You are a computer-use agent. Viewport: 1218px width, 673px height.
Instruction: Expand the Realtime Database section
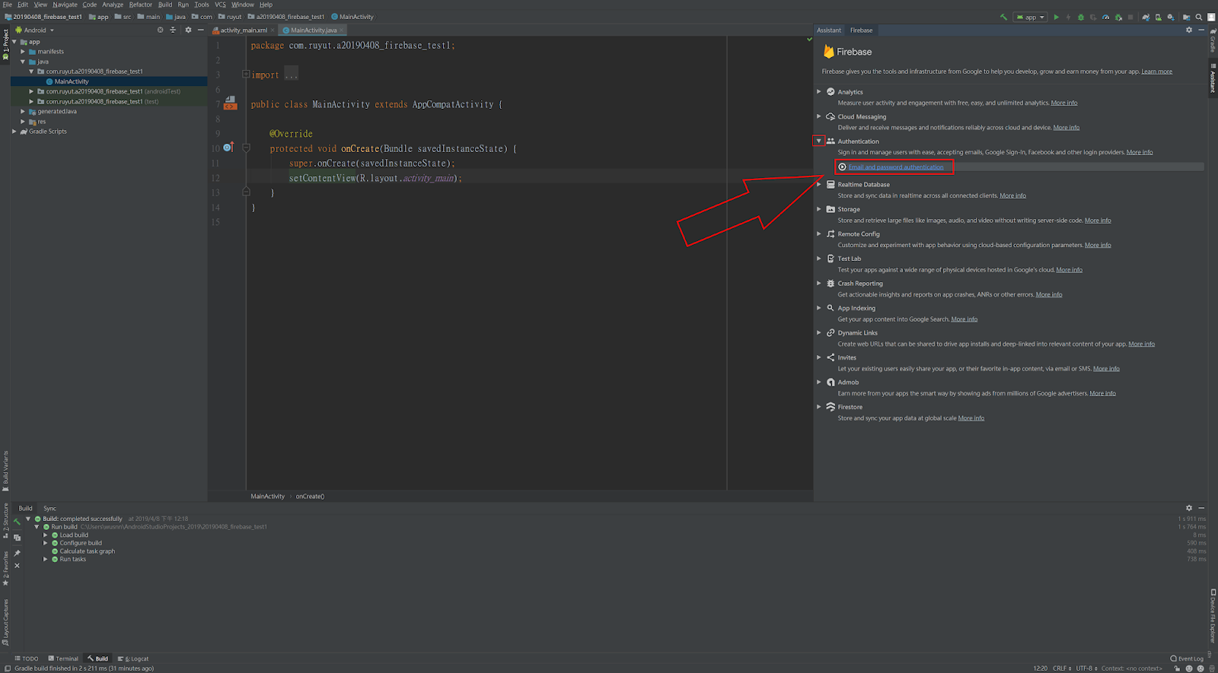819,185
